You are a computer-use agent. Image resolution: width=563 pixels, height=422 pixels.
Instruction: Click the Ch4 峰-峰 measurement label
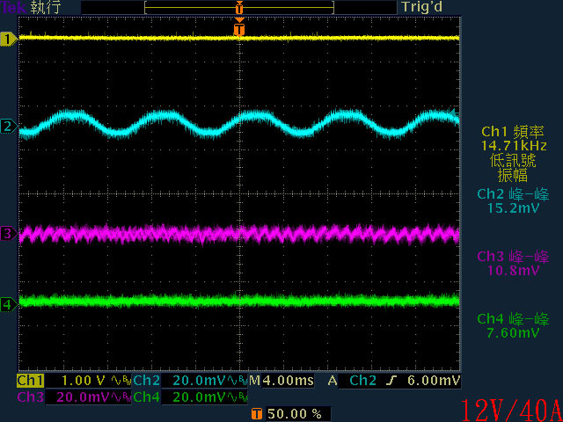point(513,319)
